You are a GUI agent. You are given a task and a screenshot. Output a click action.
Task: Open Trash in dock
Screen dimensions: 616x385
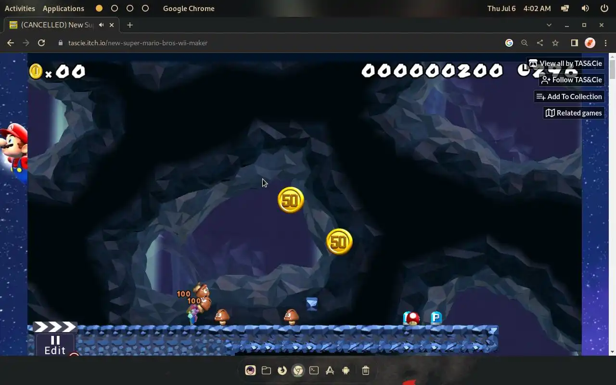click(x=365, y=370)
